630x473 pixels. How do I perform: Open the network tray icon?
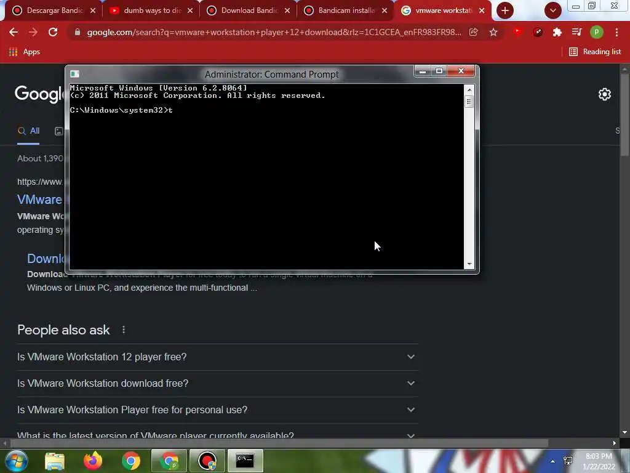point(568,461)
